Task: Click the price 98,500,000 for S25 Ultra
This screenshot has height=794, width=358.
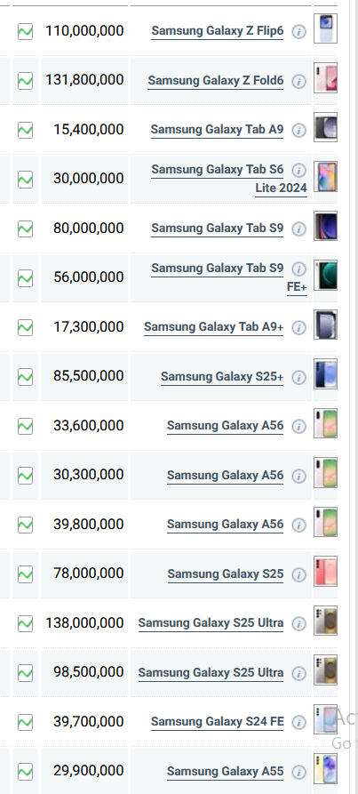Action: (x=89, y=672)
